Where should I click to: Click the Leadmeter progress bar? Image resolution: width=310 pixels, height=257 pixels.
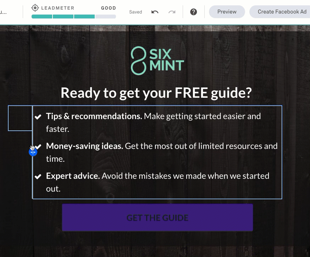coord(74,17)
